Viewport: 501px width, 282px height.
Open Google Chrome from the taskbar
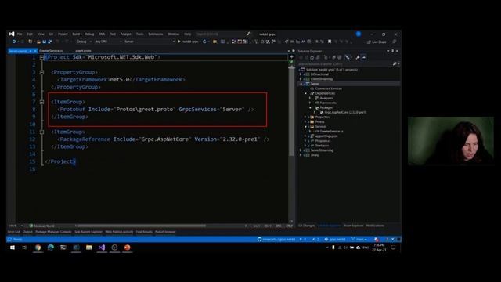(38, 248)
